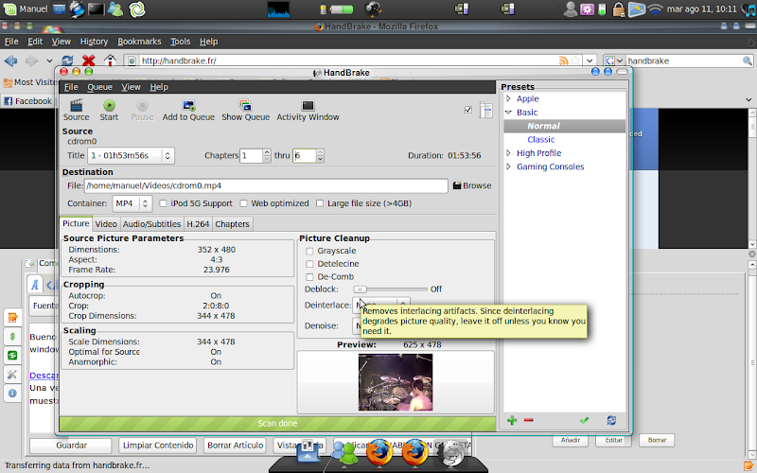Viewport: 757px width, 473px height.
Task: Switch to the Chapters tab
Action: [232, 224]
